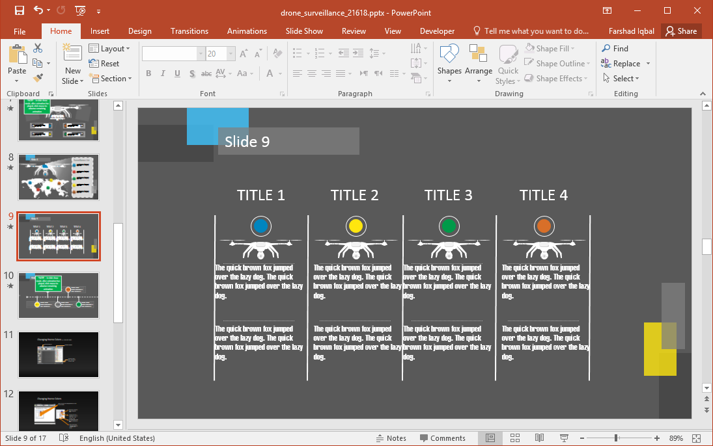This screenshot has height=446, width=713.
Task: Open Notes pane from status bar
Action: tap(391, 438)
